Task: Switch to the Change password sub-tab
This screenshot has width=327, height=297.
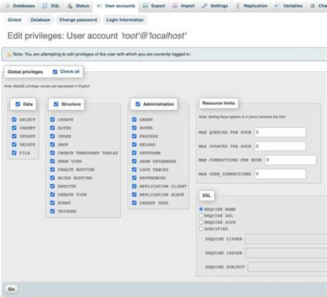Action: [x=78, y=20]
